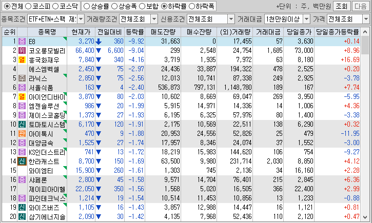Click the 위 badge next to 코오롱모빌리

pyautogui.click(x=22, y=50)
